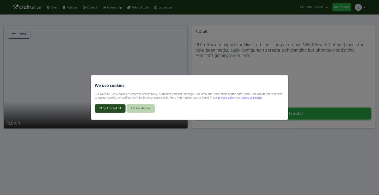Click the handshake icon beside Partnership
Screen dimensions: 379x195
tap(104, 8)
